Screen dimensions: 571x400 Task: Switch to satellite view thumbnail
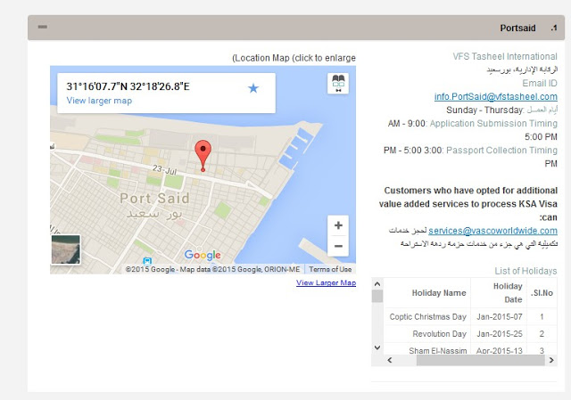(65, 249)
